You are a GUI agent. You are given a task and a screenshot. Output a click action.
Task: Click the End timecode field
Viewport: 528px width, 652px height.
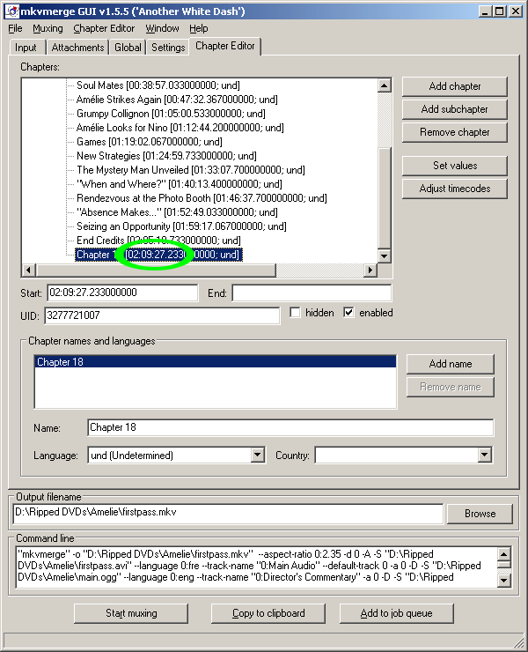(x=312, y=293)
